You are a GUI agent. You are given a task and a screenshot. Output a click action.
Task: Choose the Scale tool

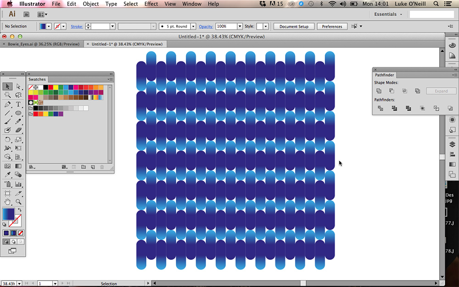tap(18, 140)
